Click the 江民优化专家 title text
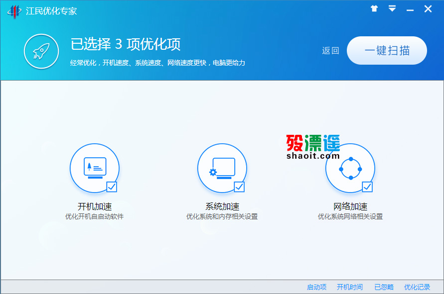The width and height of the screenshot is (444, 294). tap(51, 11)
